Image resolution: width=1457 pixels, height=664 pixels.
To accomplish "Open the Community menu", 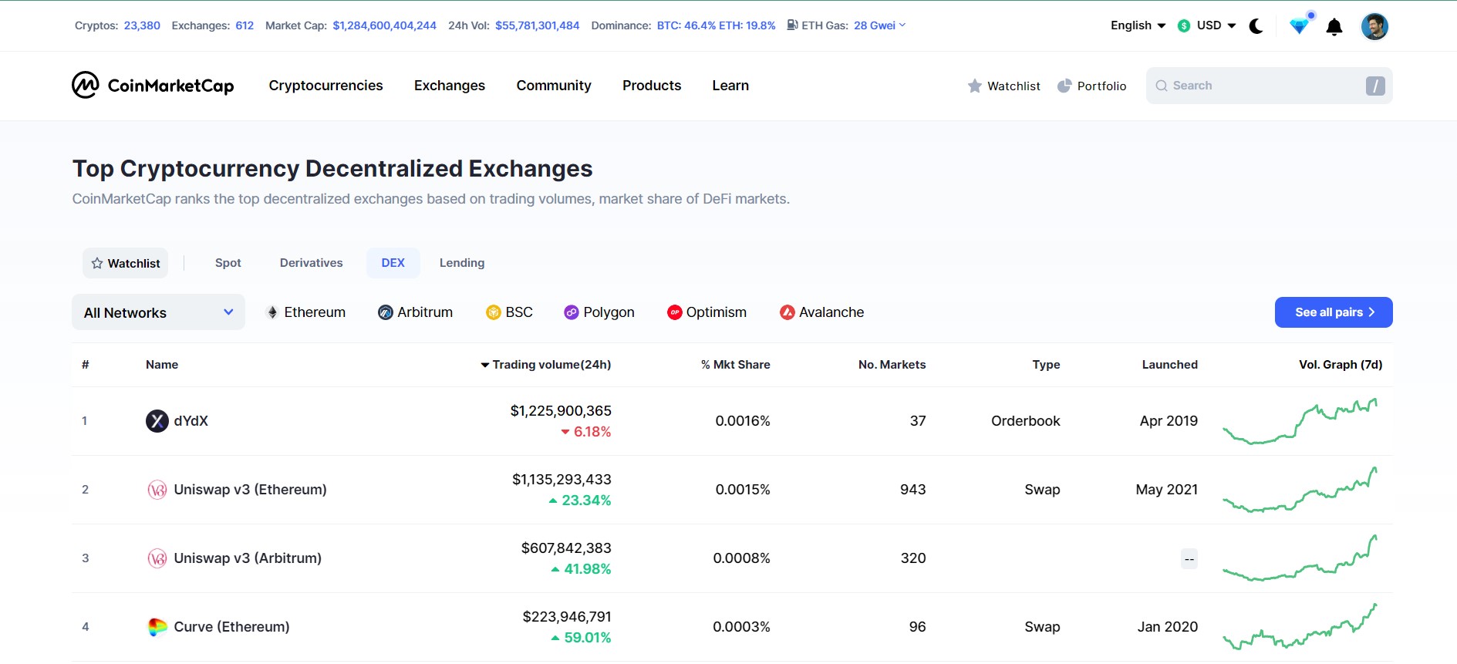I will [554, 86].
